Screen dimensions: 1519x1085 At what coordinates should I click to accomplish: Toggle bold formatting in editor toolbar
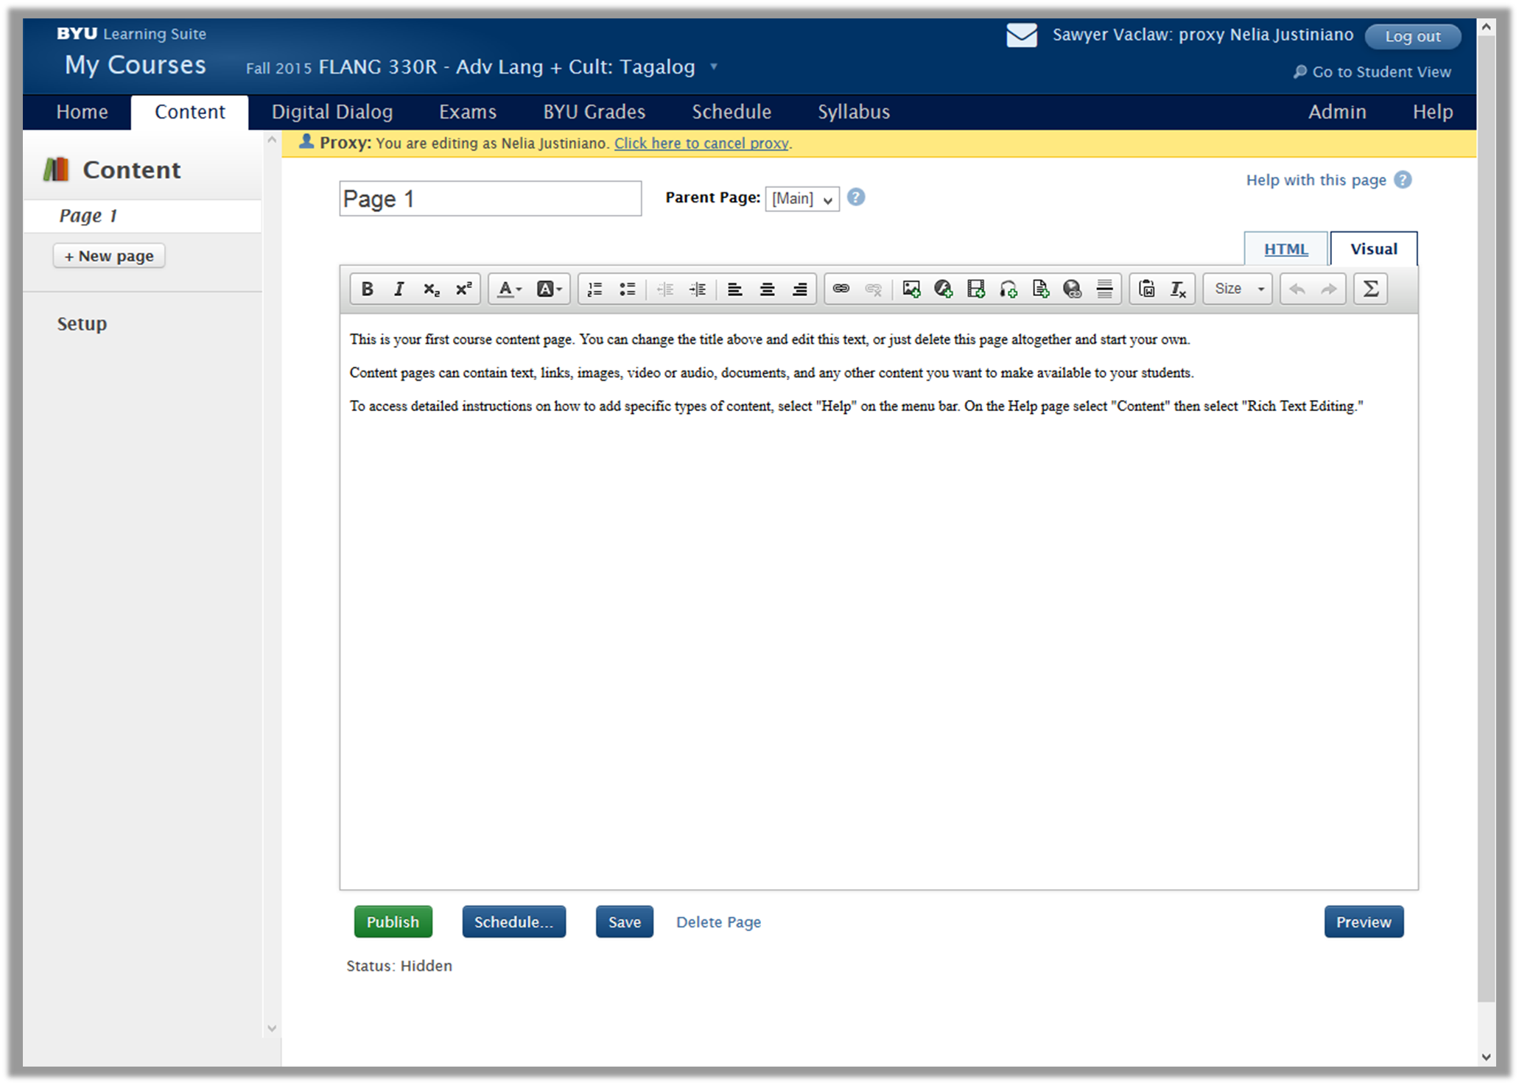click(x=367, y=289)
